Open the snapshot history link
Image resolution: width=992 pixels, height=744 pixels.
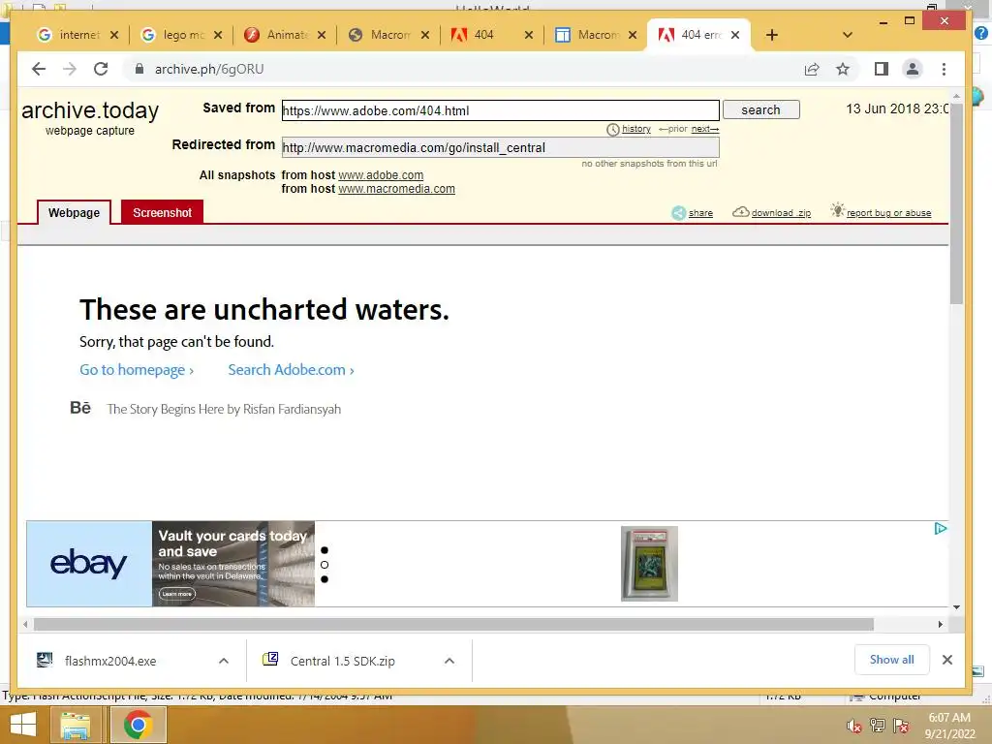tap(635, 129)
